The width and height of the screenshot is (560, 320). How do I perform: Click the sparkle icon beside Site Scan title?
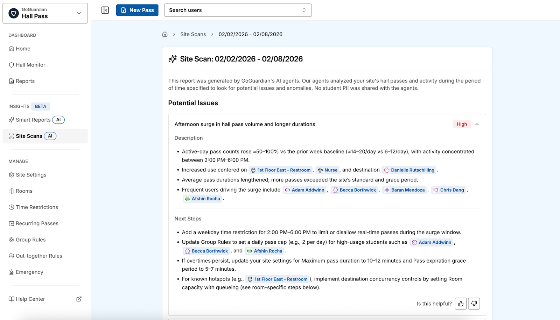click(173, 59)
